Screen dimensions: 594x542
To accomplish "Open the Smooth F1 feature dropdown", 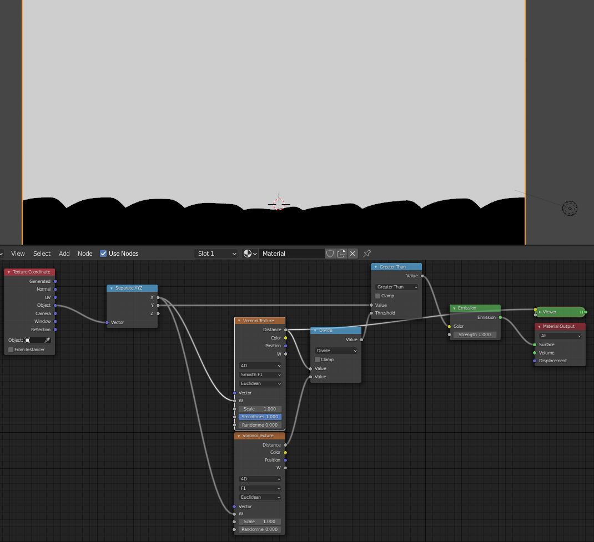I will [x=260, y=374].
